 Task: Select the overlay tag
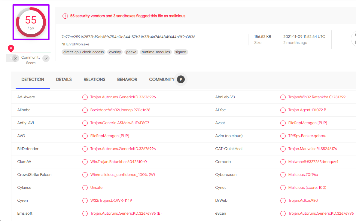tap(115, 52)
